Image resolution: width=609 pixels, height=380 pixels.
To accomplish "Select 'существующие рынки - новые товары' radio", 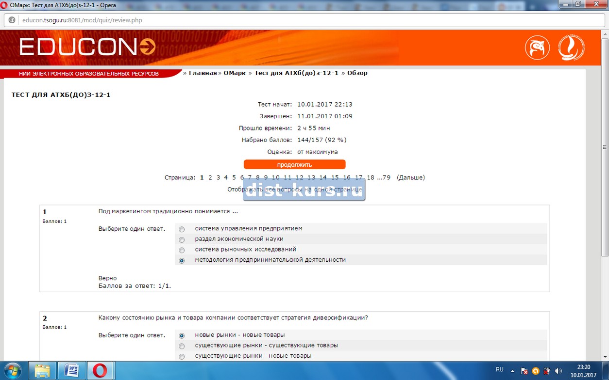I will (182, 357).
